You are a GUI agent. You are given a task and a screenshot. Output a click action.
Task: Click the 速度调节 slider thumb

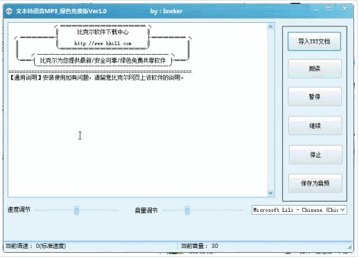click(76, 210)
